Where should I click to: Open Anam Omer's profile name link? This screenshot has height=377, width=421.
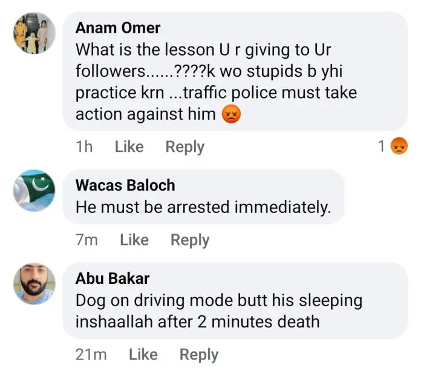(x=118, y=28)
